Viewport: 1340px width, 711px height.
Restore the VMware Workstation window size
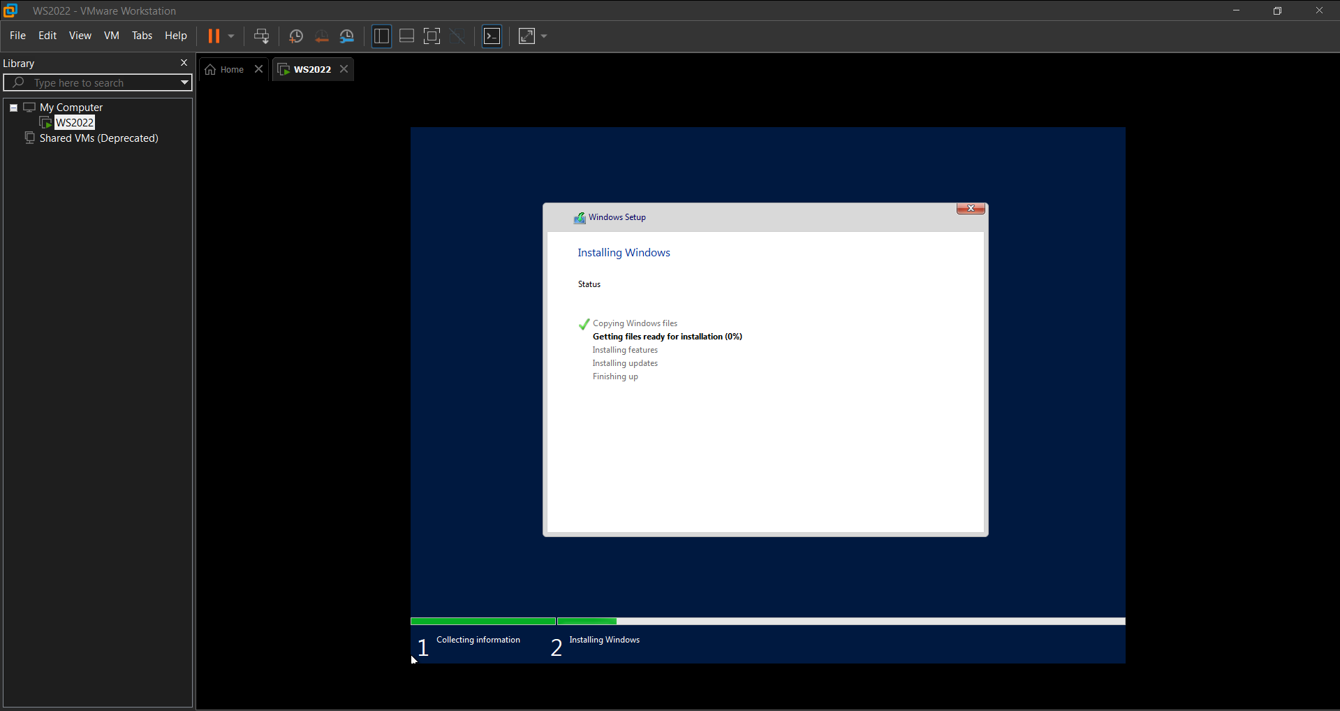coord(1277,10)
